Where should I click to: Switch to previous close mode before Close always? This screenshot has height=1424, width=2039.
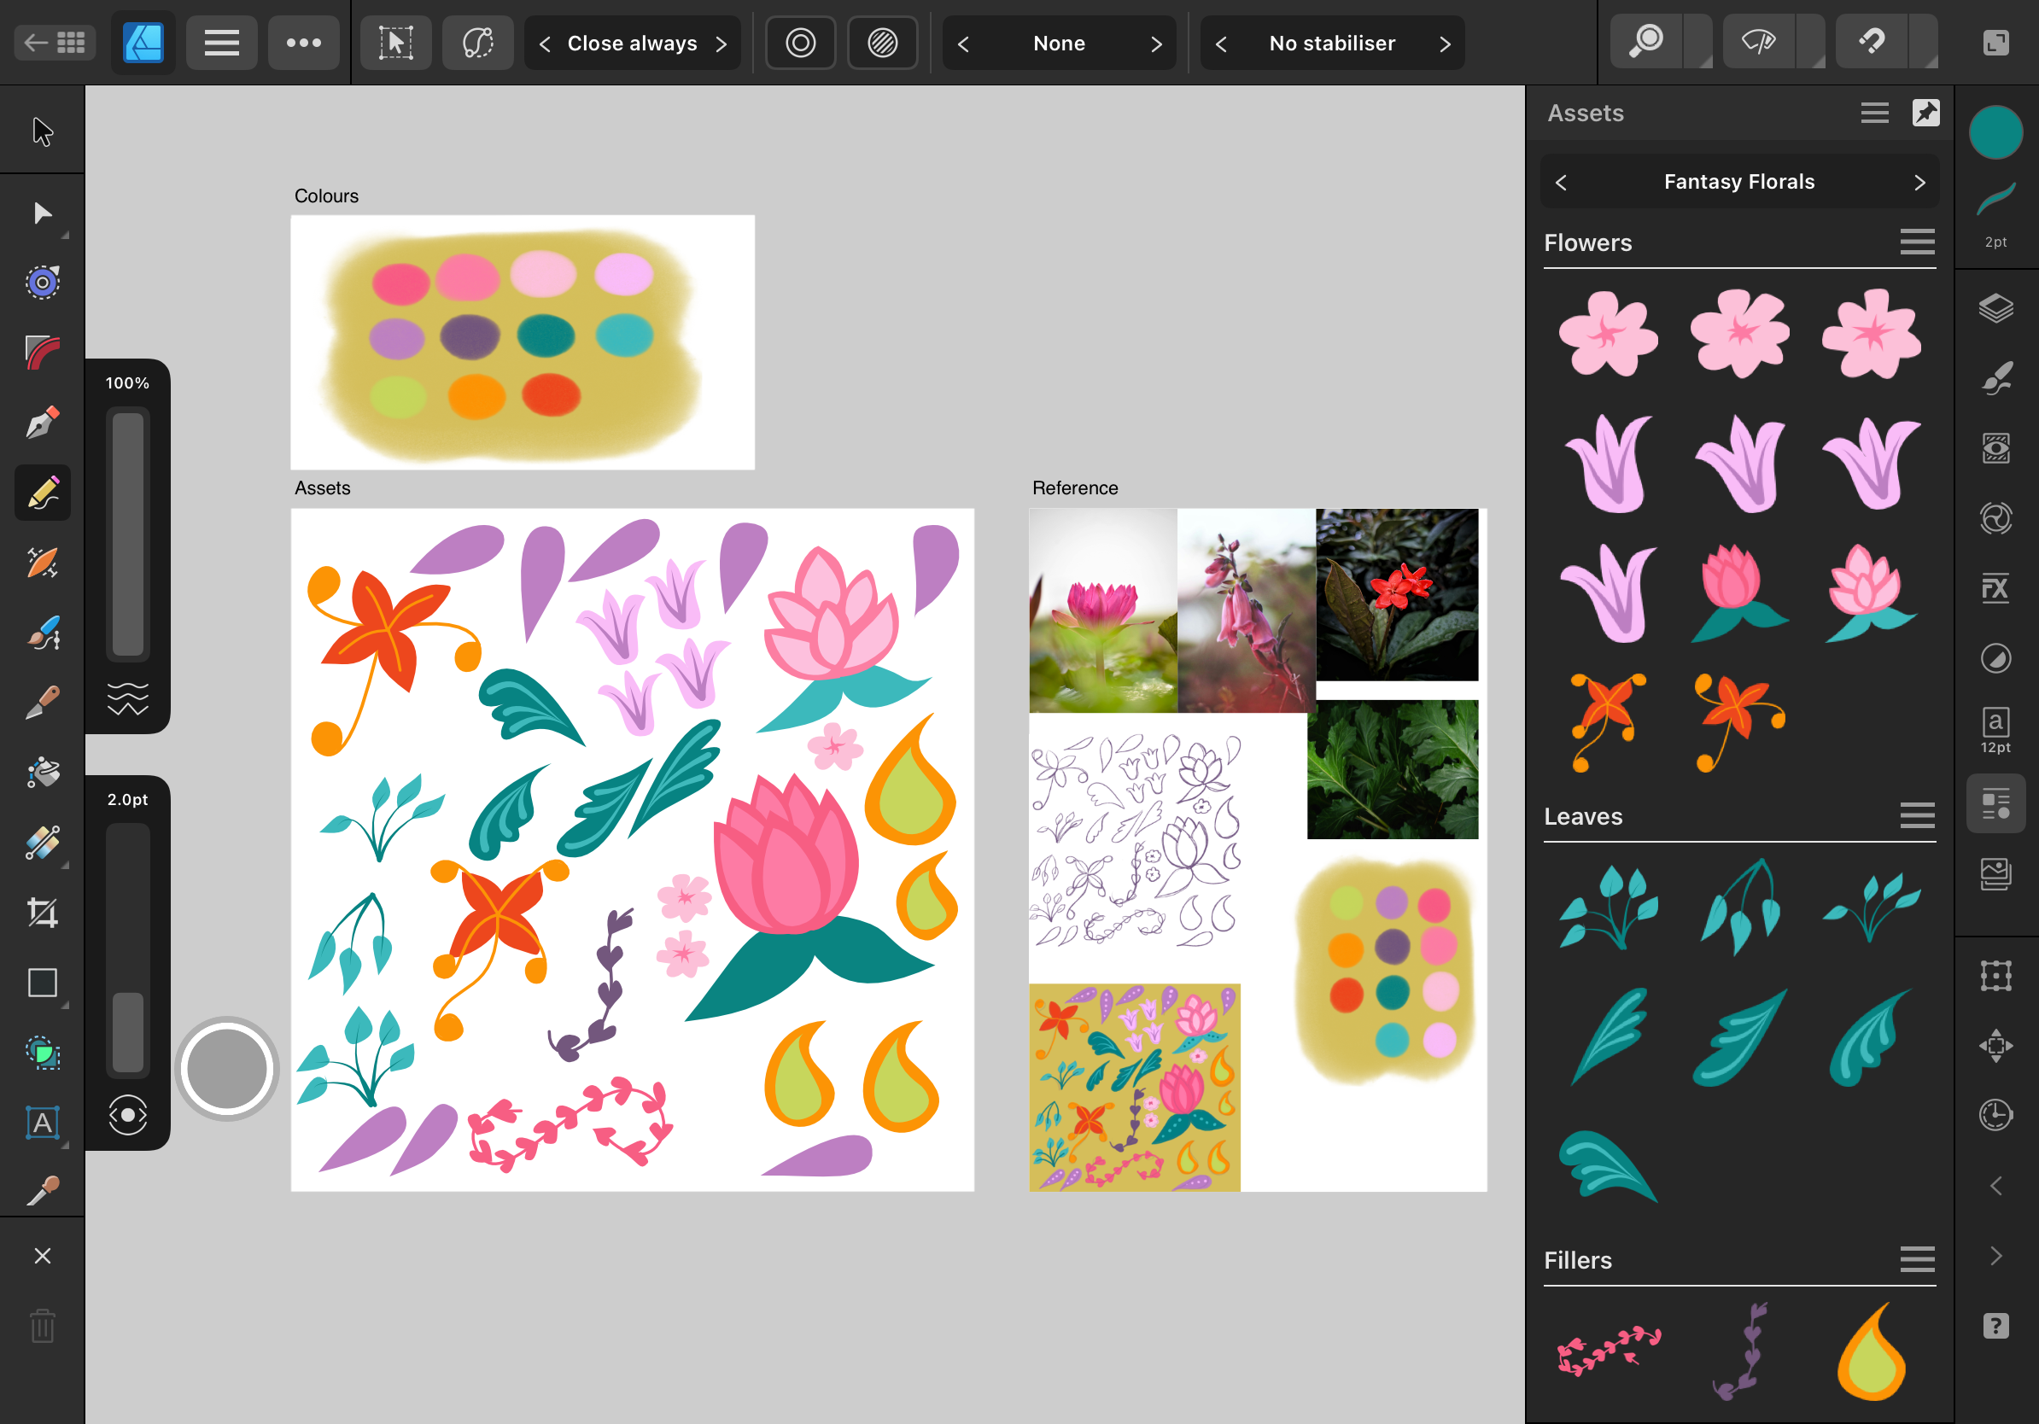pos(545,44)
